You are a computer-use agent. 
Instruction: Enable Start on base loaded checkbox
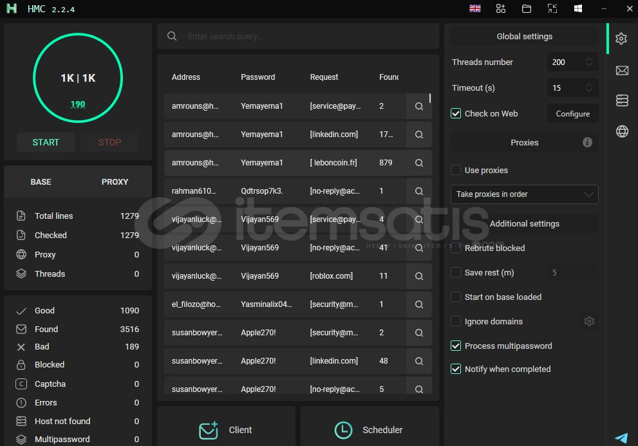pyautogui.click(x=456, y=297)
